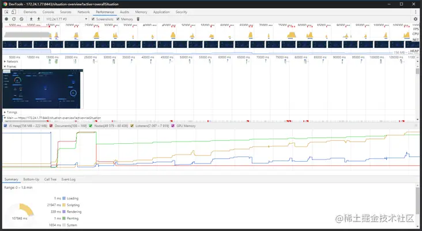Open the Call Tree tab
422x231 pixels.
click(50, 179)
